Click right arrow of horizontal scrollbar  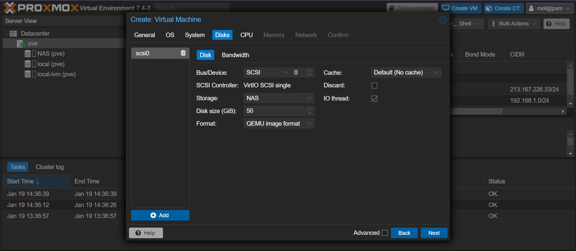pyautogui.click(x=563, y=111)
